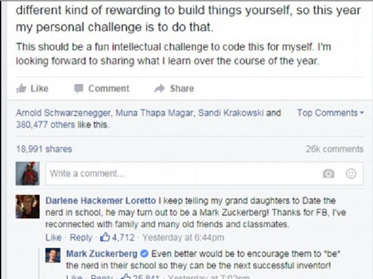Screen dimensions: 373x279
Task: Open Muna Thapa Magar's profile link
Action: click(146, 113)
